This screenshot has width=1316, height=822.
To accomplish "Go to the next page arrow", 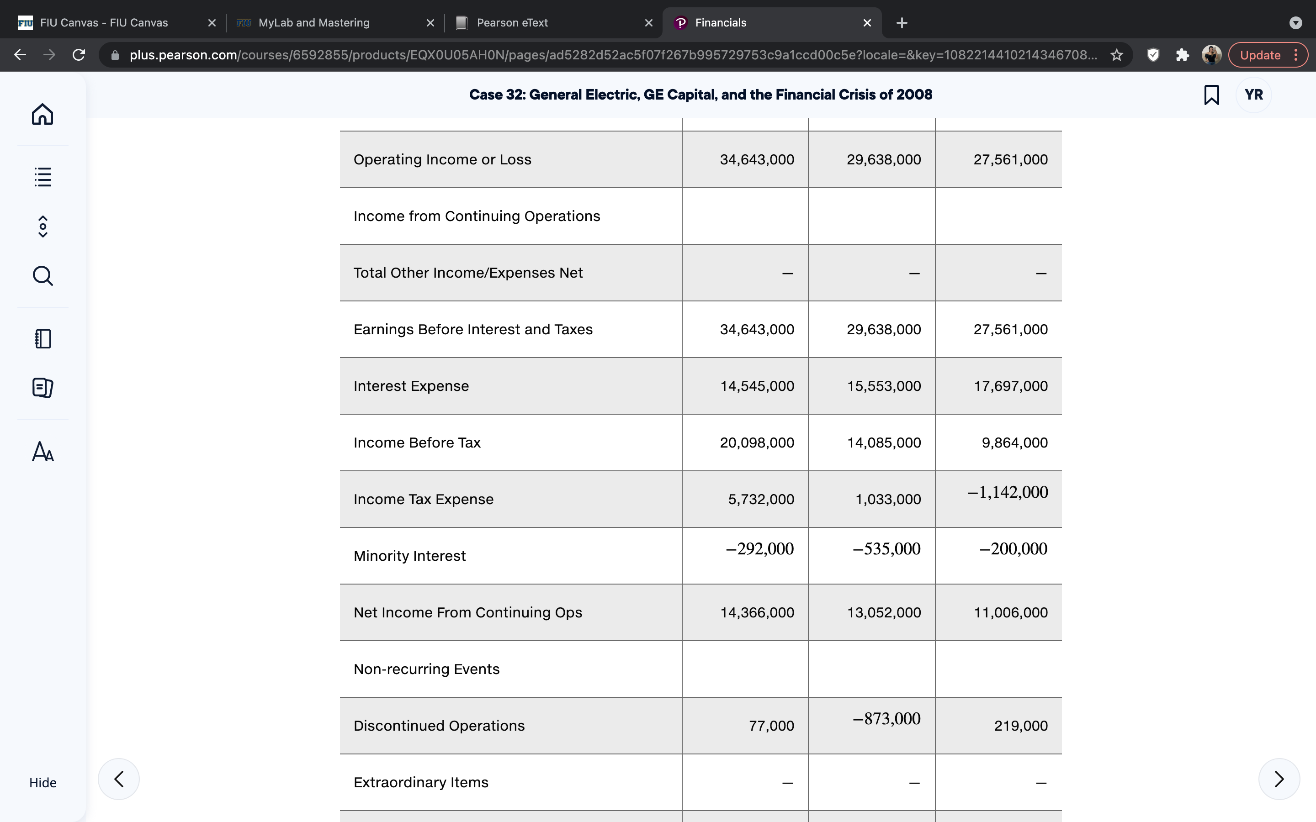I will (1279, 779).
